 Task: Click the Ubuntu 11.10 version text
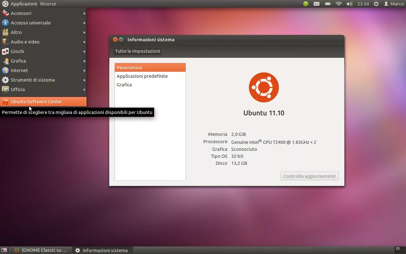[264, 113]
